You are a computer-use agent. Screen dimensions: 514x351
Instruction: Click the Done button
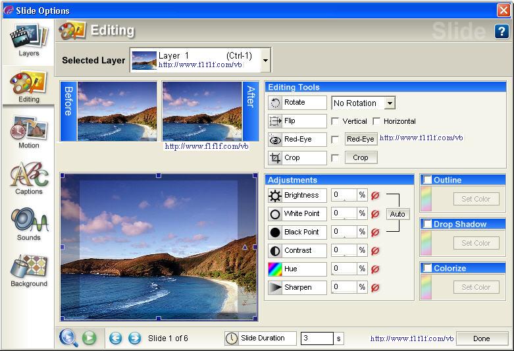tap(481, 338)
